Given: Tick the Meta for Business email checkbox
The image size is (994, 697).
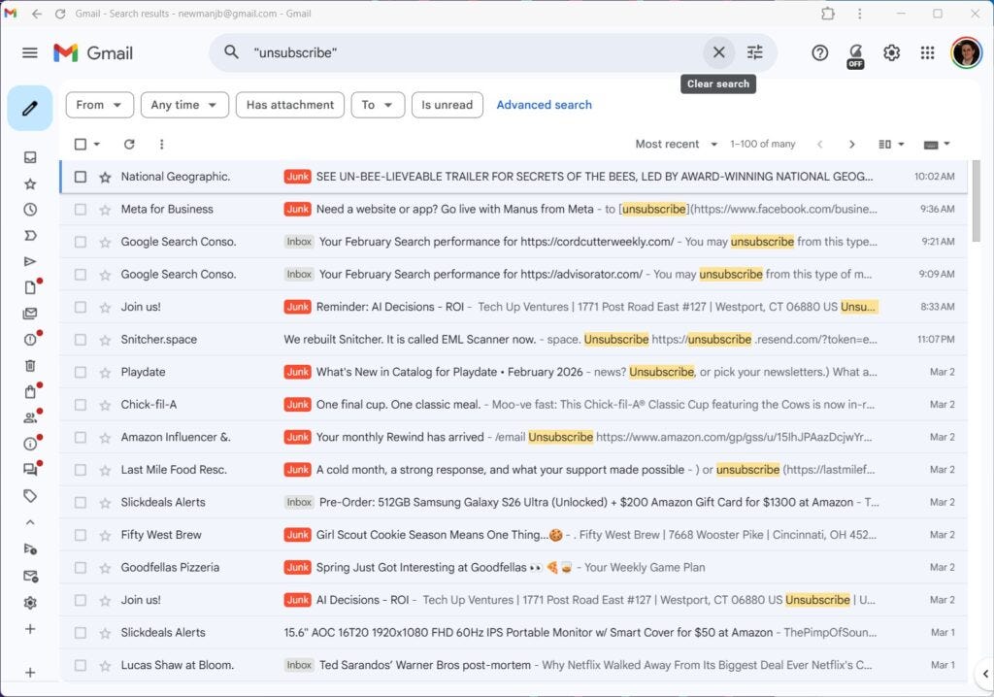Looking at the screenshot, I should (81, 210).
